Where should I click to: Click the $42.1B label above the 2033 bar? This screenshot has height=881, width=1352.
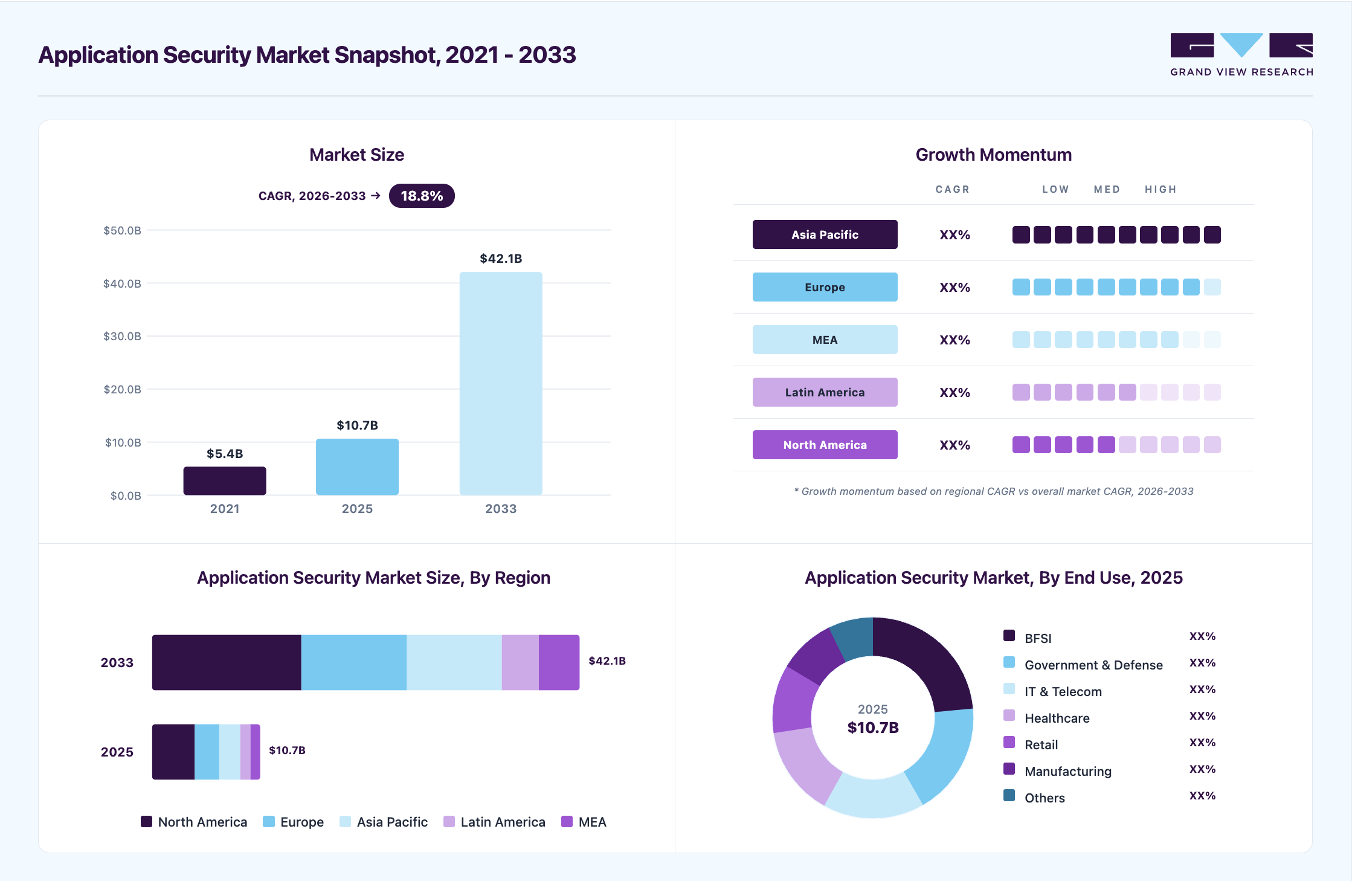point(501,259)
